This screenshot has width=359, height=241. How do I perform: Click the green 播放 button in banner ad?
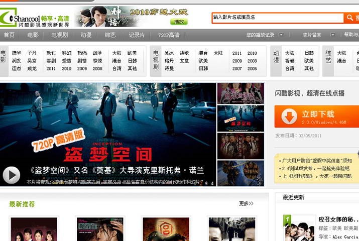(x=179, y=22)
